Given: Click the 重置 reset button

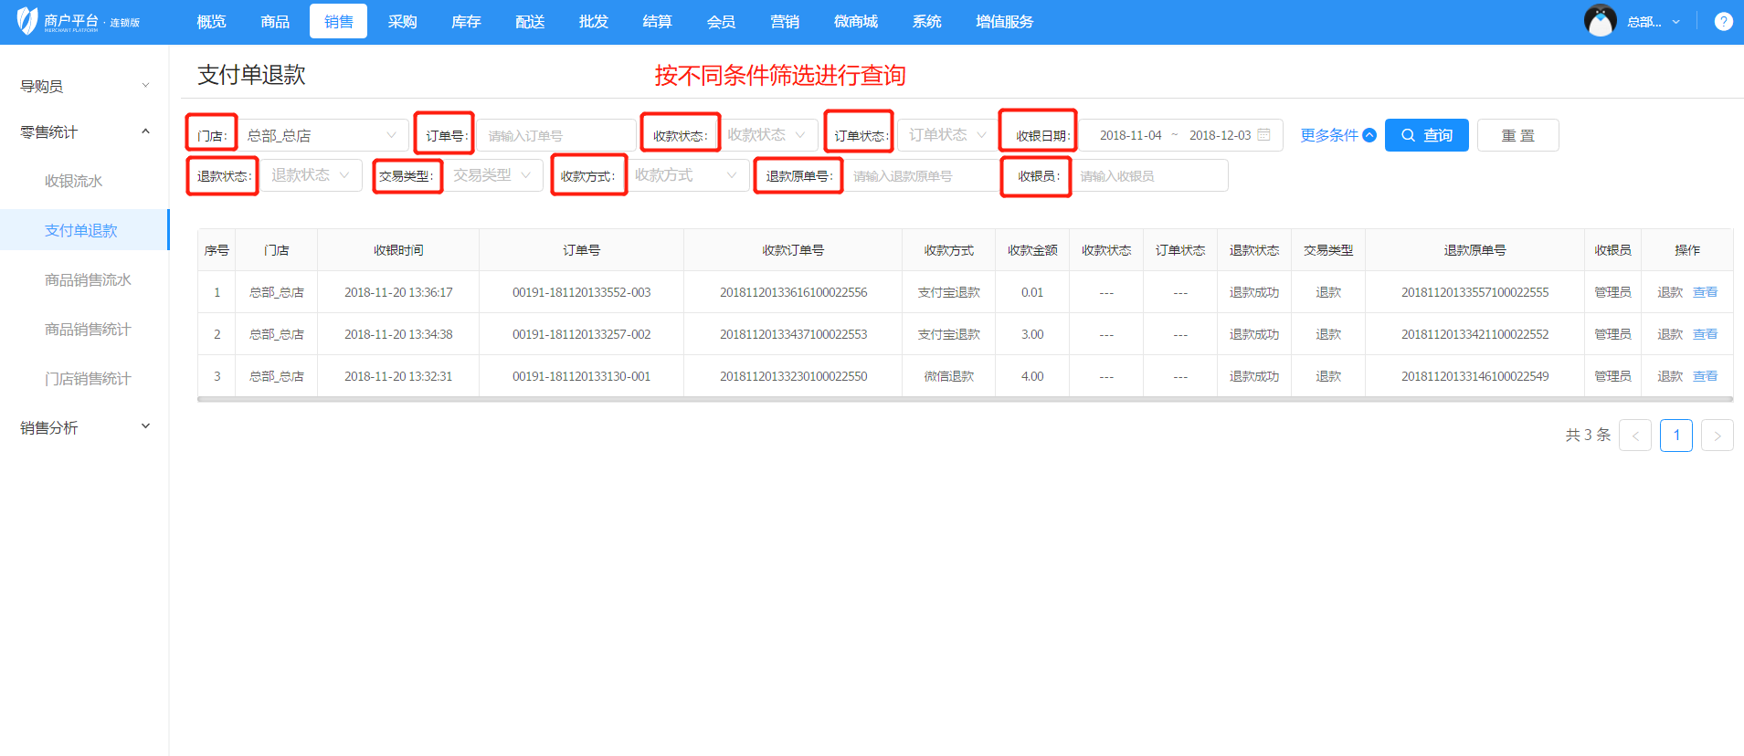Looking at the screenshot, I should click(1517, 135).
